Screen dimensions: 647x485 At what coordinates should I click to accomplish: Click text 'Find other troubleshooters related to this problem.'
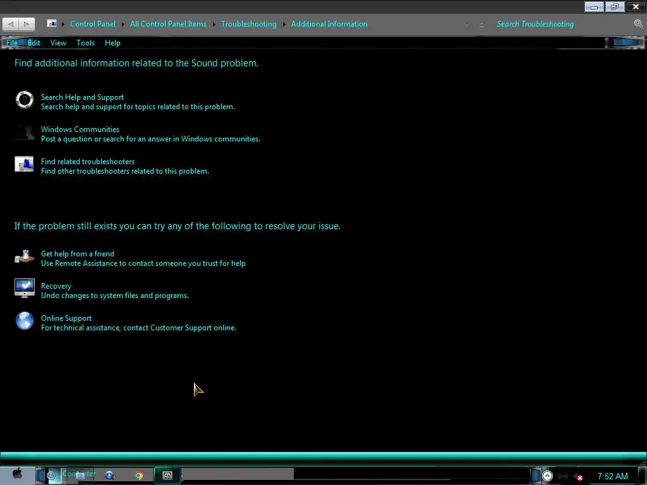tap(125, 171)
